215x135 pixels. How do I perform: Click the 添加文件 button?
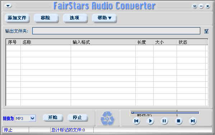[x=17, y=18]
